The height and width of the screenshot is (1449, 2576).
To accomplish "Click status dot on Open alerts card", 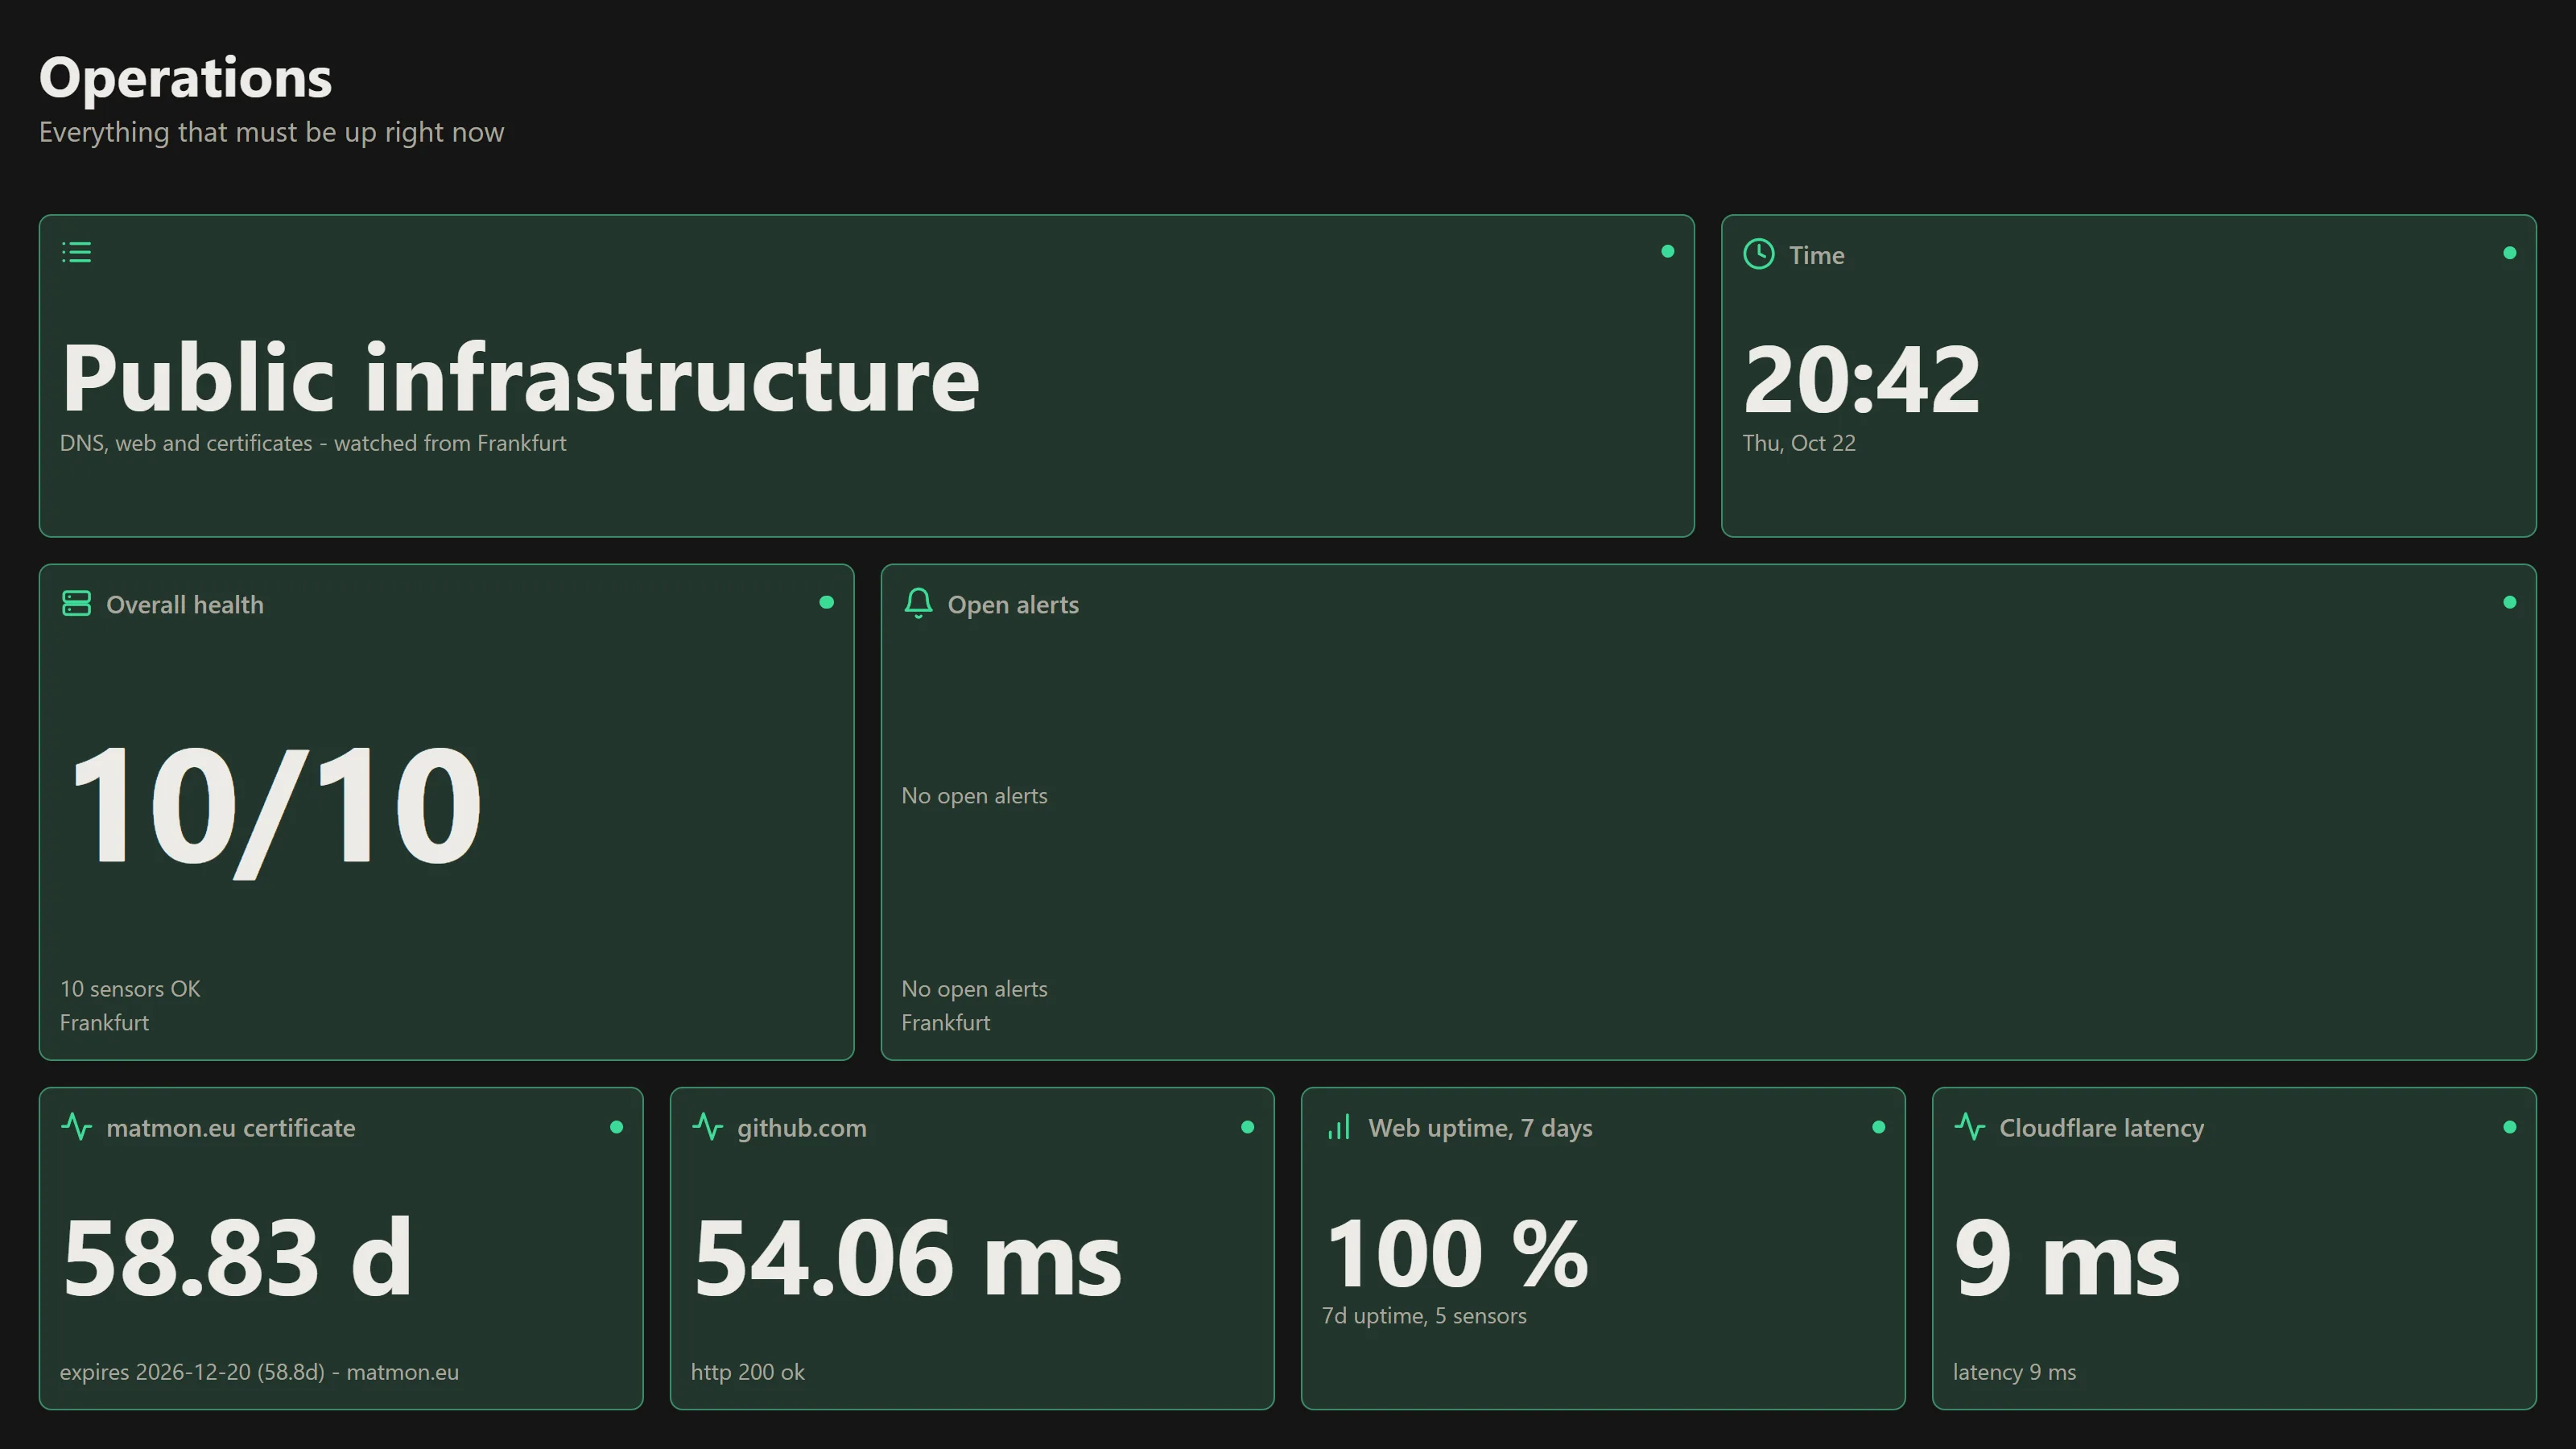I will [2509, 602].
